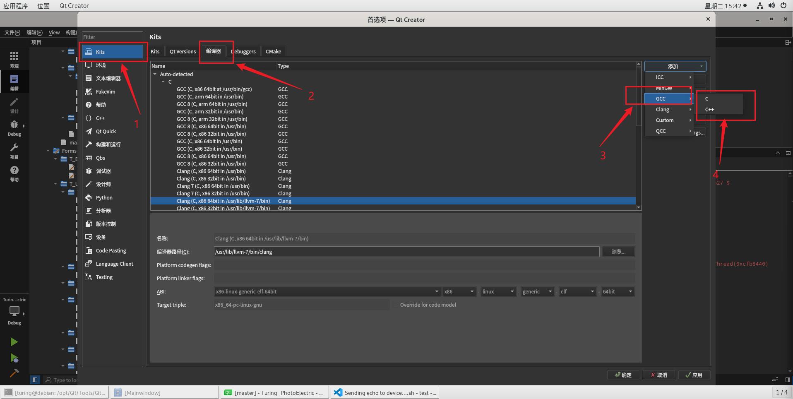The width and height of the screenshot is (793, 399).
Task: Open the FakeVim settings category
Action: [113, 91]
